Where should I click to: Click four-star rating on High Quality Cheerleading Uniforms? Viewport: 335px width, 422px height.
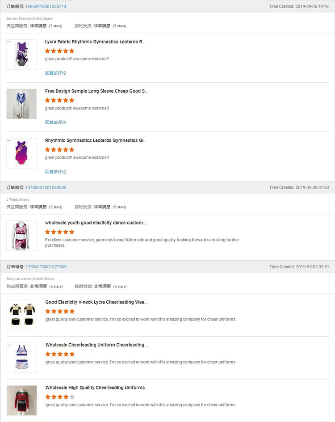(60, 397)
